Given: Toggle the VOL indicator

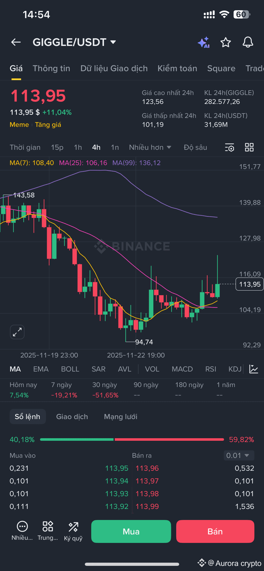Looking at the screenshot, I should click(152, 369).
